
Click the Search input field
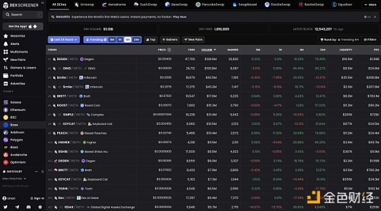click(23, 15)
